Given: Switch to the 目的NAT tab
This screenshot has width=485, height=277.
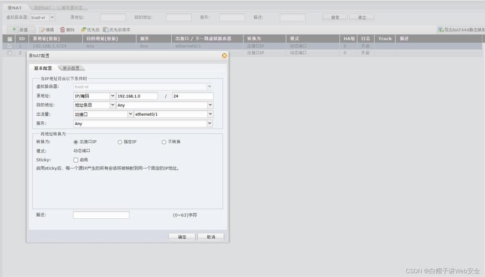Looking at the screenshot, I should coord(42,8).
